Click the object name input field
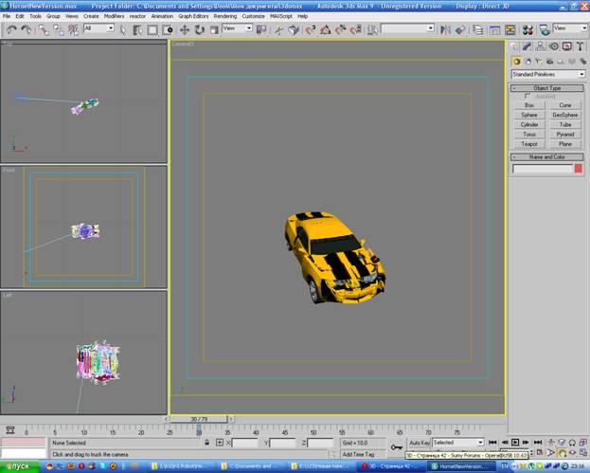The image size is (590, 473). coord(542,169)
